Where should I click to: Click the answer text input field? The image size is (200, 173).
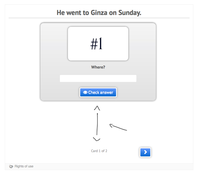(x=98, y=78)
